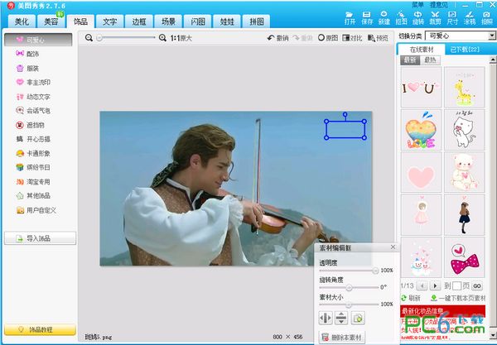The height and width of the screenshot is (345, 497).
Task: Click the zoom-in magnifier icon
Action: [162, 38]
